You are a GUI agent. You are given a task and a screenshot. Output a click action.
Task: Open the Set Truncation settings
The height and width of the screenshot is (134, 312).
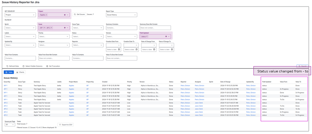[x=53, y=66]
